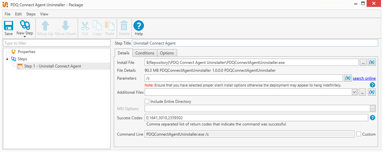
Task: Click the File Details text line
Action: coord(210,70)
